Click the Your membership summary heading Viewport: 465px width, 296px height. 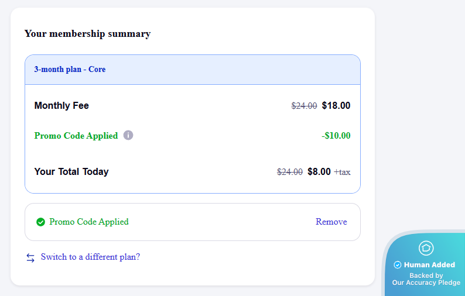pos(87,33)
